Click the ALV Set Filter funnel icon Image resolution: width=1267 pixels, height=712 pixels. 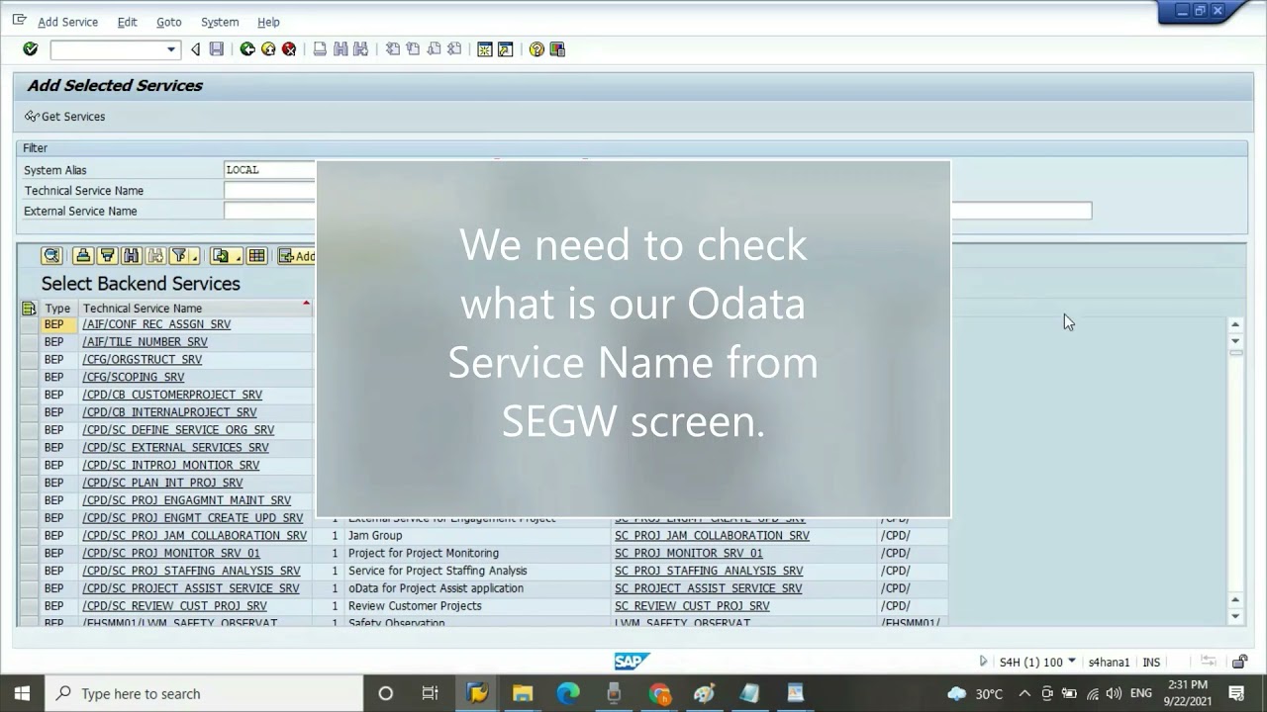179,256
